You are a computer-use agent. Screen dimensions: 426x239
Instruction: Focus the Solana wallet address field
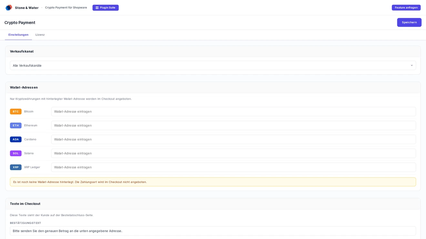tap(234, 153)
